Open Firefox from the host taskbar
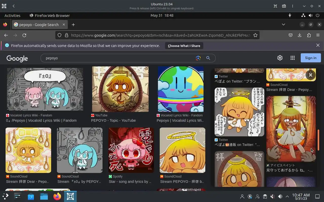The height and width of the screenshot is (202, 324). [x=57, y=196]
